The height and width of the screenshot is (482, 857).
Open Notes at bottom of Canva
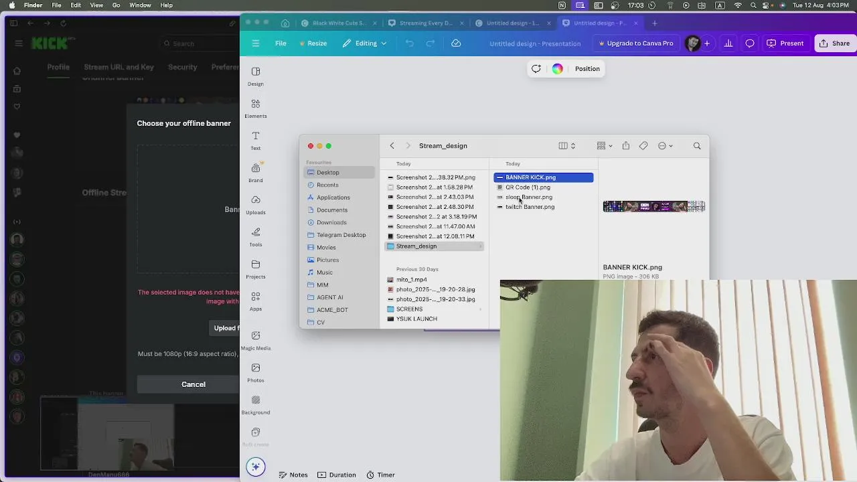[293, 475]
